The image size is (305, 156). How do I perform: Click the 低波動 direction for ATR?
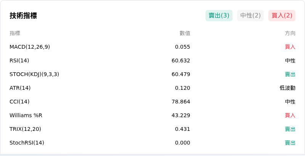tap(287, 88)
